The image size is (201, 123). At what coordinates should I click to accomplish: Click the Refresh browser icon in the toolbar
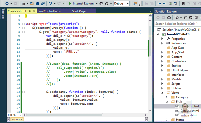[107, 3]
